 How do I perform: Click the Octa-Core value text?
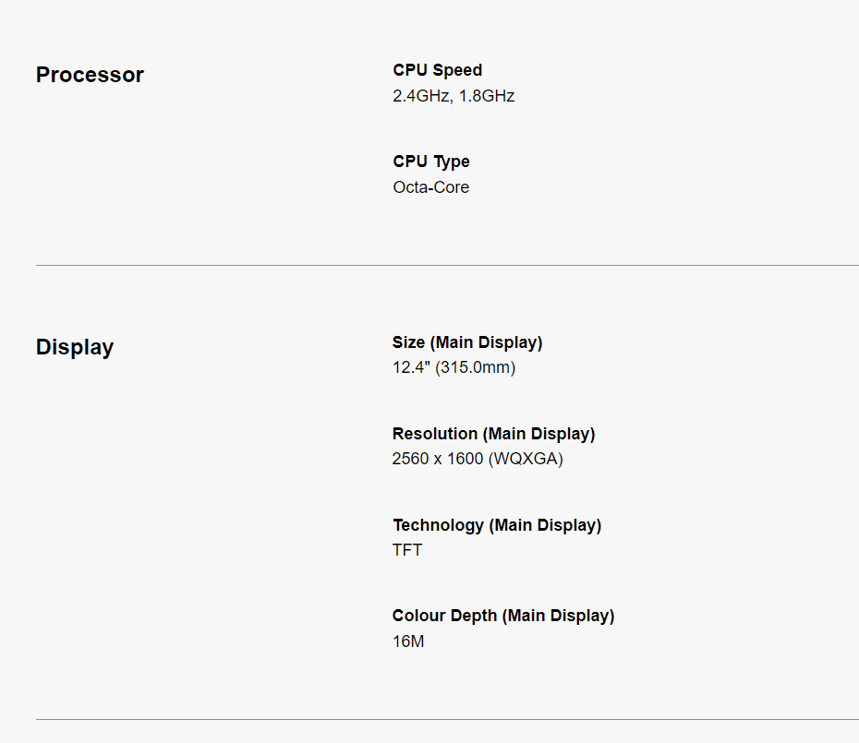tap(430, 187)
